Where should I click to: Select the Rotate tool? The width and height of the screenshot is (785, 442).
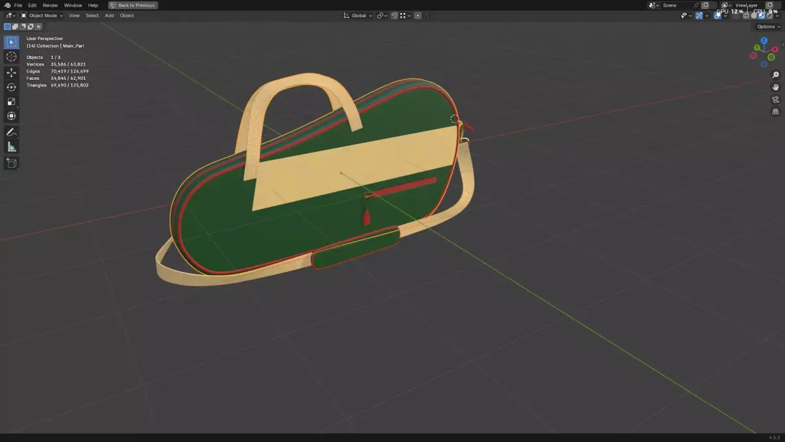coord(11,87)
